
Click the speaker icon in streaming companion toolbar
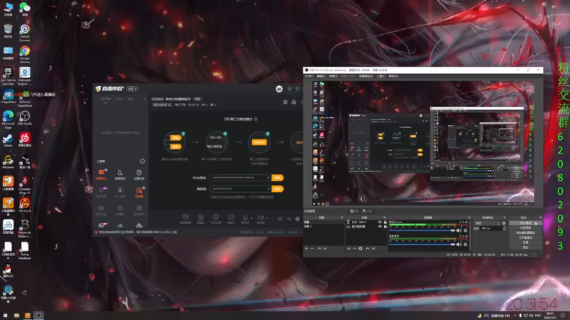point(260,218)
